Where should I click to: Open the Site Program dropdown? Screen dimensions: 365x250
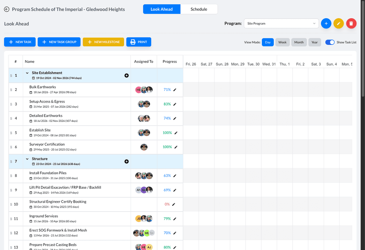pyautogui.click(x=281, y=23)
